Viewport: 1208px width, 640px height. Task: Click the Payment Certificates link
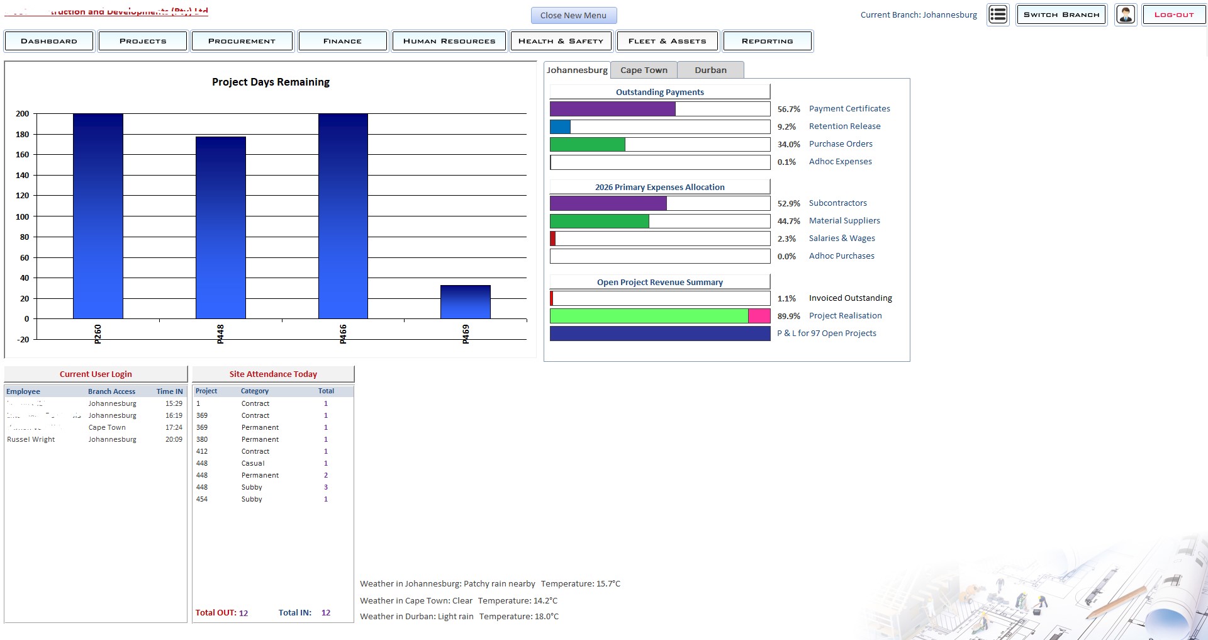coord(849,108)
